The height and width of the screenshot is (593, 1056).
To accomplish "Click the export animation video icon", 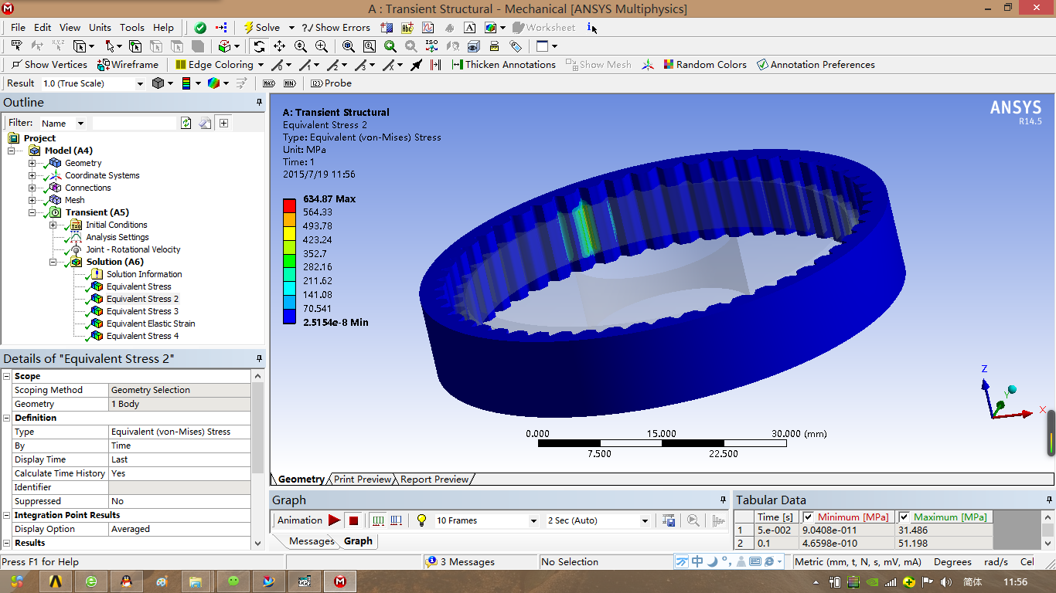I will click(x=669, y=520).
